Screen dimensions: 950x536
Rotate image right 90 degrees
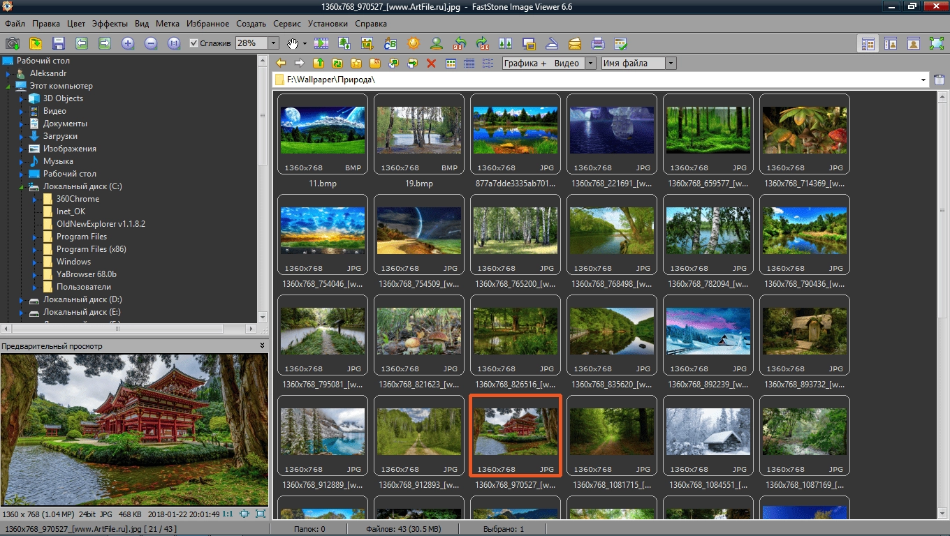(483, 43)
